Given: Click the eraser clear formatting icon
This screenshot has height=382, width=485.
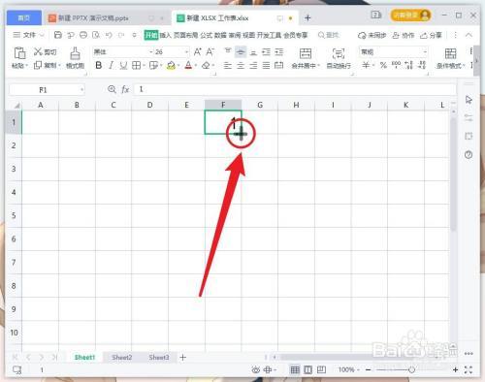Looking at the screenshot, I should tap(206, 66).
